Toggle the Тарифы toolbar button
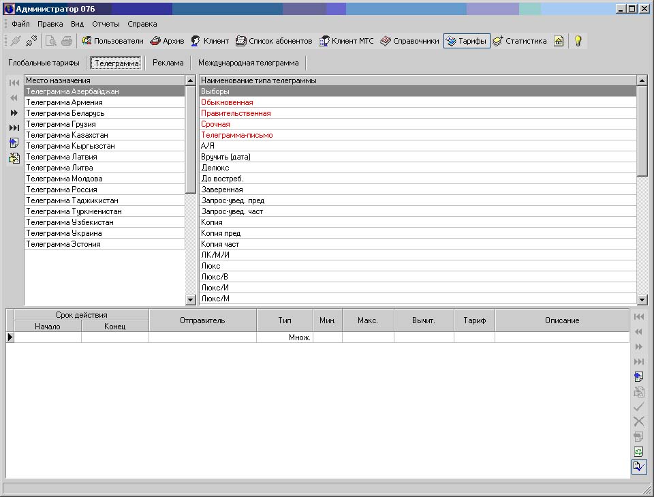 click(467, 41)
